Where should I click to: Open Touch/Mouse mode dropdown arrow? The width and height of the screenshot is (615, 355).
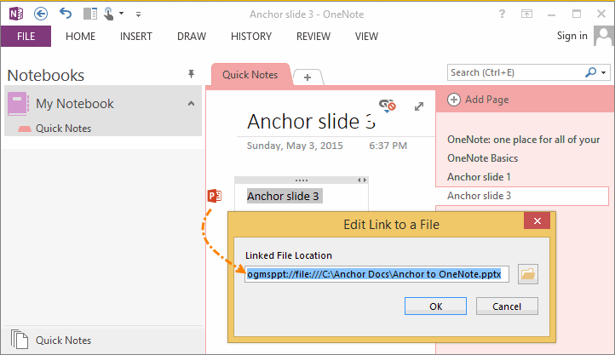pyautogui.click(x=122, y=14)
